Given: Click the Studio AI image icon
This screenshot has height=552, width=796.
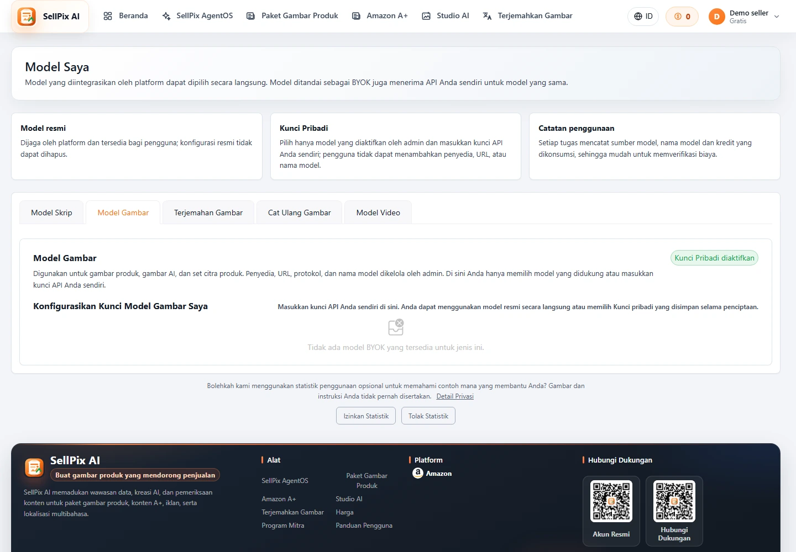Looking at the screenshot, I should click(x=426, y=16).
